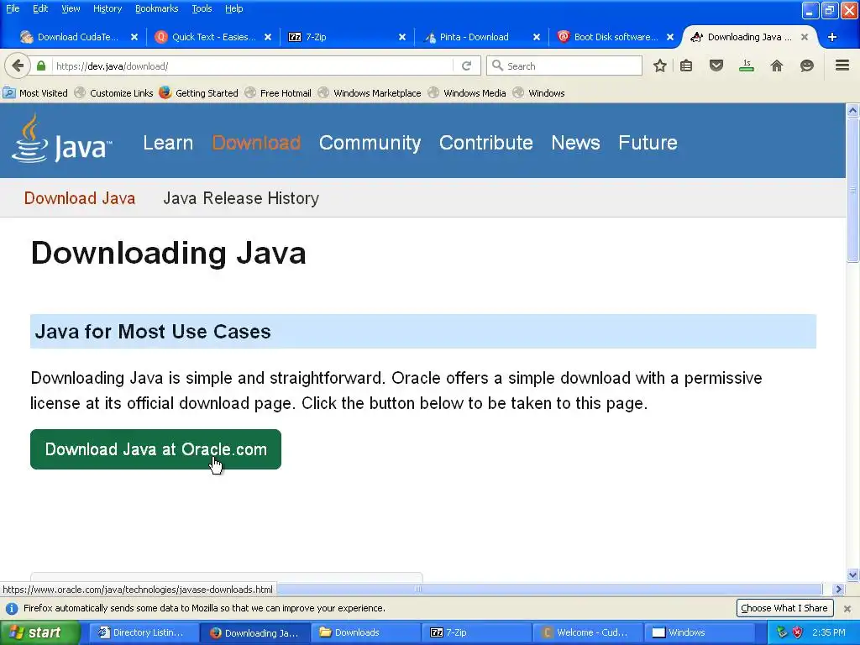Open the History menu
The height and width of the screenshot is (645, 860).
click(107, 8)
